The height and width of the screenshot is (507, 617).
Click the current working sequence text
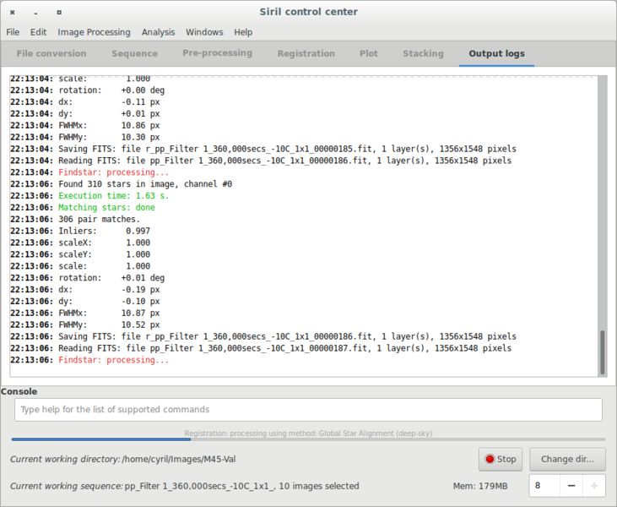tap(241, 486)
